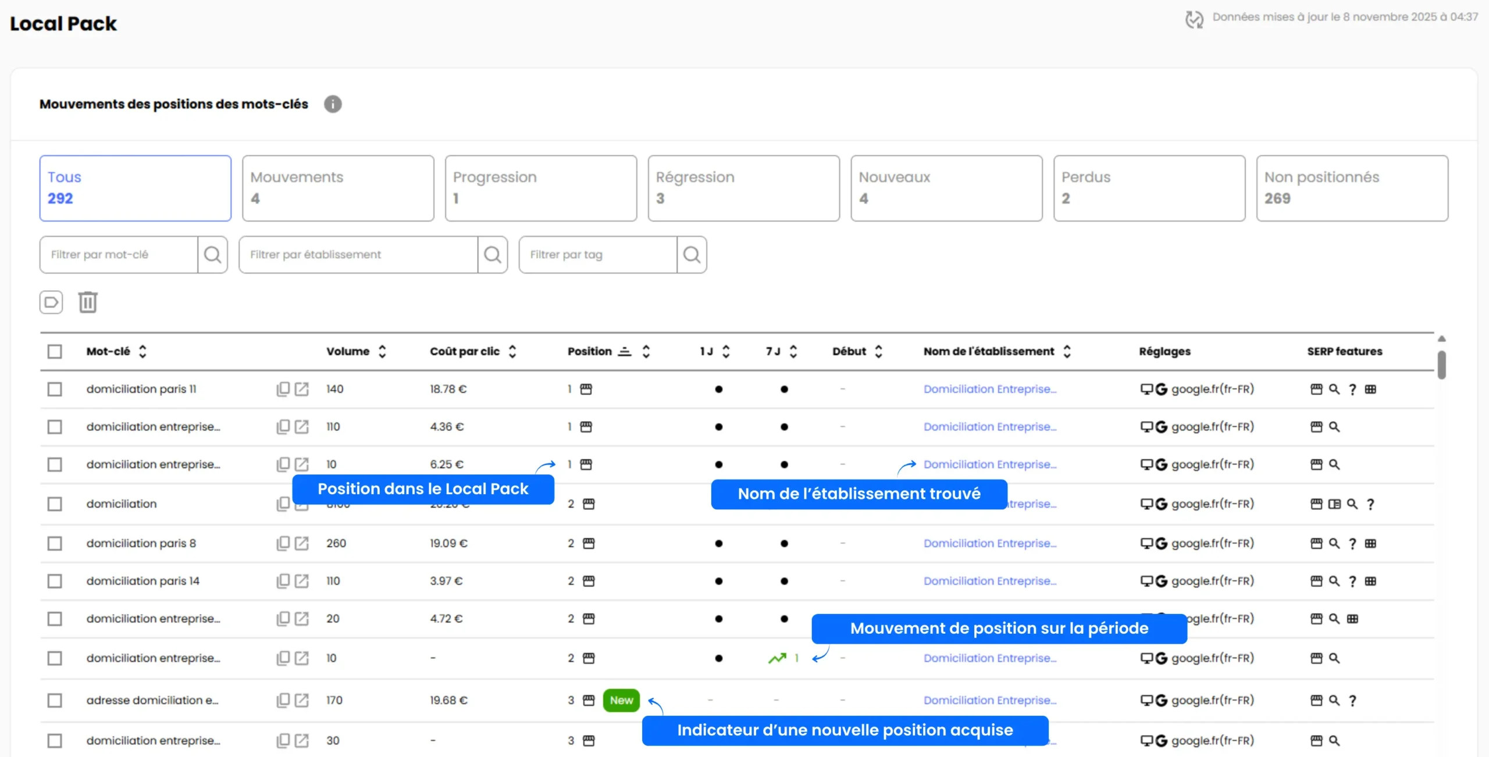1489x757 pixels.
Task: Open the info tooltip next to the section title
Action: 333,104
